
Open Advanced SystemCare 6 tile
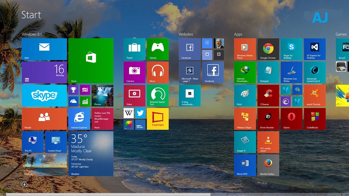coord(315,73)
